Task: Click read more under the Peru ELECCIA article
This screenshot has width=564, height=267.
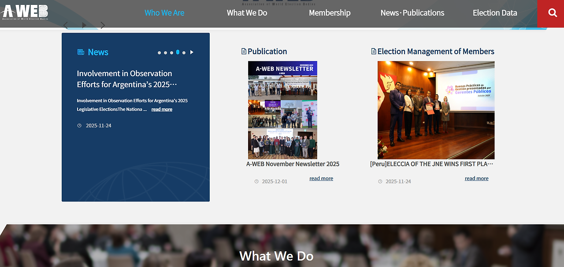Action: pyautogui.click(x=476, y=178)
